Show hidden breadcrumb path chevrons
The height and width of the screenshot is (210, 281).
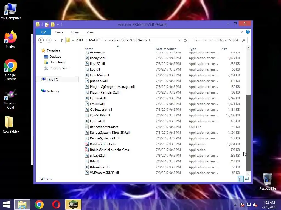coord(73,40)
